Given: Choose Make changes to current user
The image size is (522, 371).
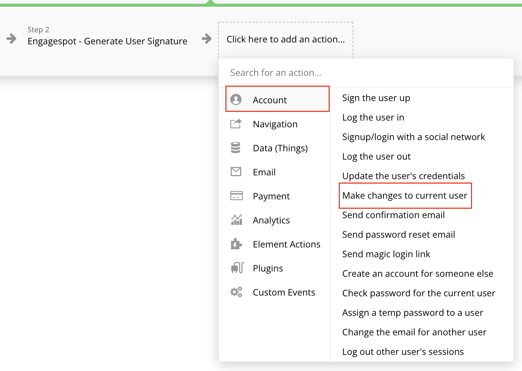Looking at the screenshot, I should [405, 196].
